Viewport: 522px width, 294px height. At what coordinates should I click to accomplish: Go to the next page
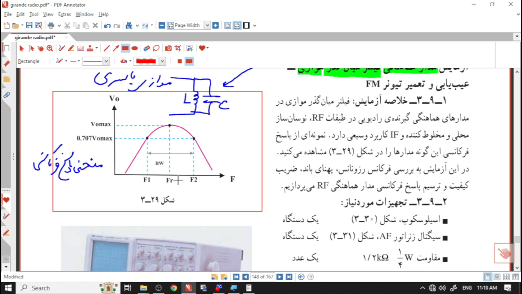pos(279,277)
